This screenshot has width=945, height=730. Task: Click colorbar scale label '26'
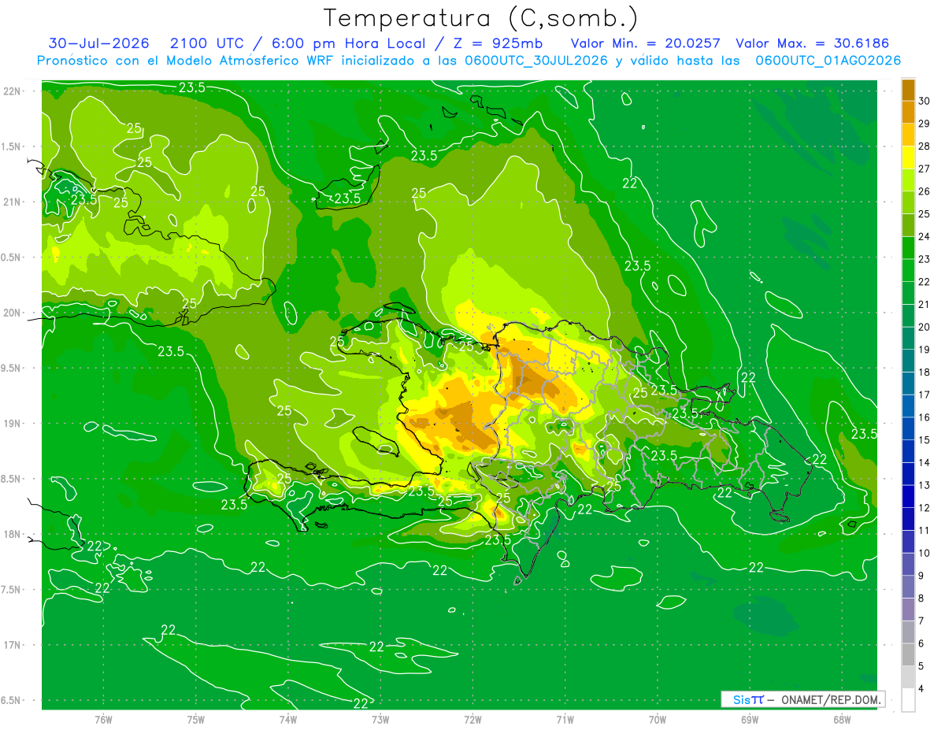[x=924, y=191]
